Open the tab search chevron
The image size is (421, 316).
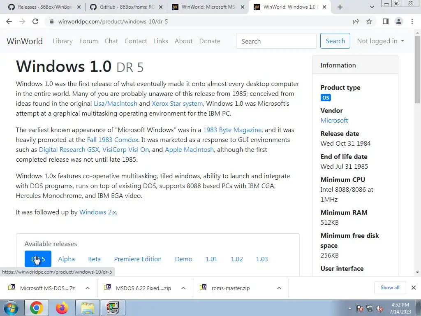click(372, 7)
